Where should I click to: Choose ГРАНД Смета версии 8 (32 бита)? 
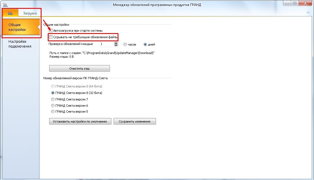point(53,93)
